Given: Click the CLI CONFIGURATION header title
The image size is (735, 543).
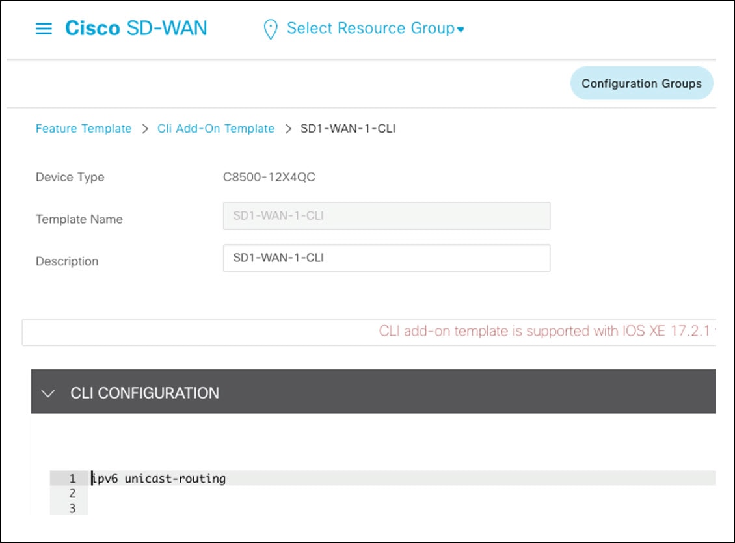Looking at the screenshot, I should [144, 393].
